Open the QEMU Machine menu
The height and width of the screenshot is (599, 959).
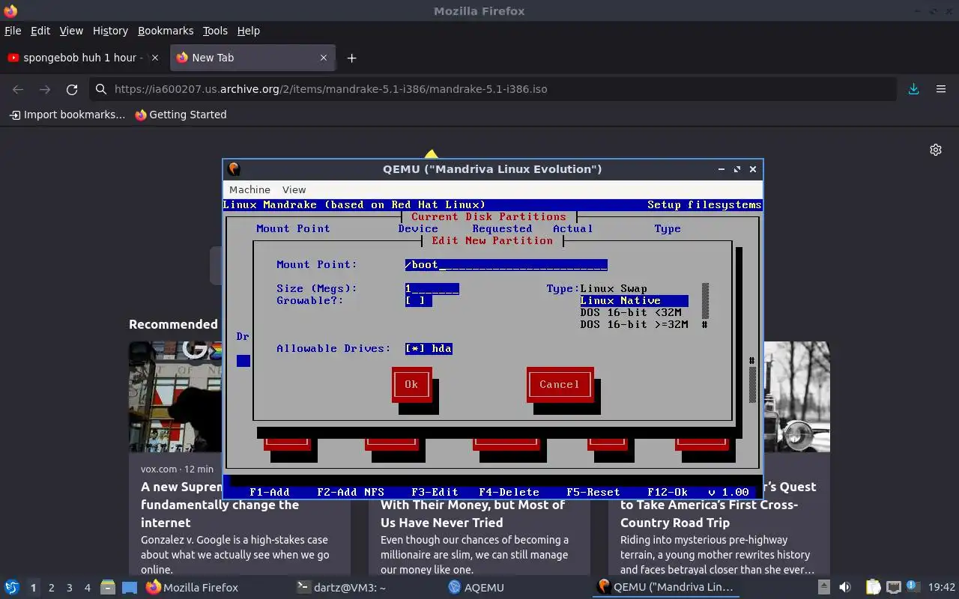point(249,189)
